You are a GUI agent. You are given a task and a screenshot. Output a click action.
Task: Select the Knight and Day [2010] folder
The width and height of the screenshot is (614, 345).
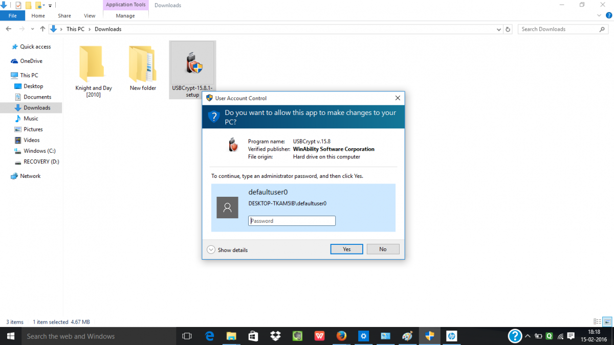tap(93, 70)
